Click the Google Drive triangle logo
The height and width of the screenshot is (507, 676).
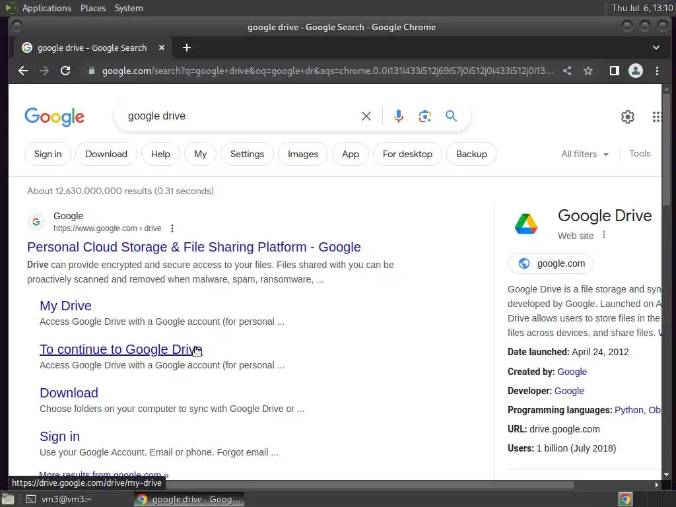tap(526, 224)
